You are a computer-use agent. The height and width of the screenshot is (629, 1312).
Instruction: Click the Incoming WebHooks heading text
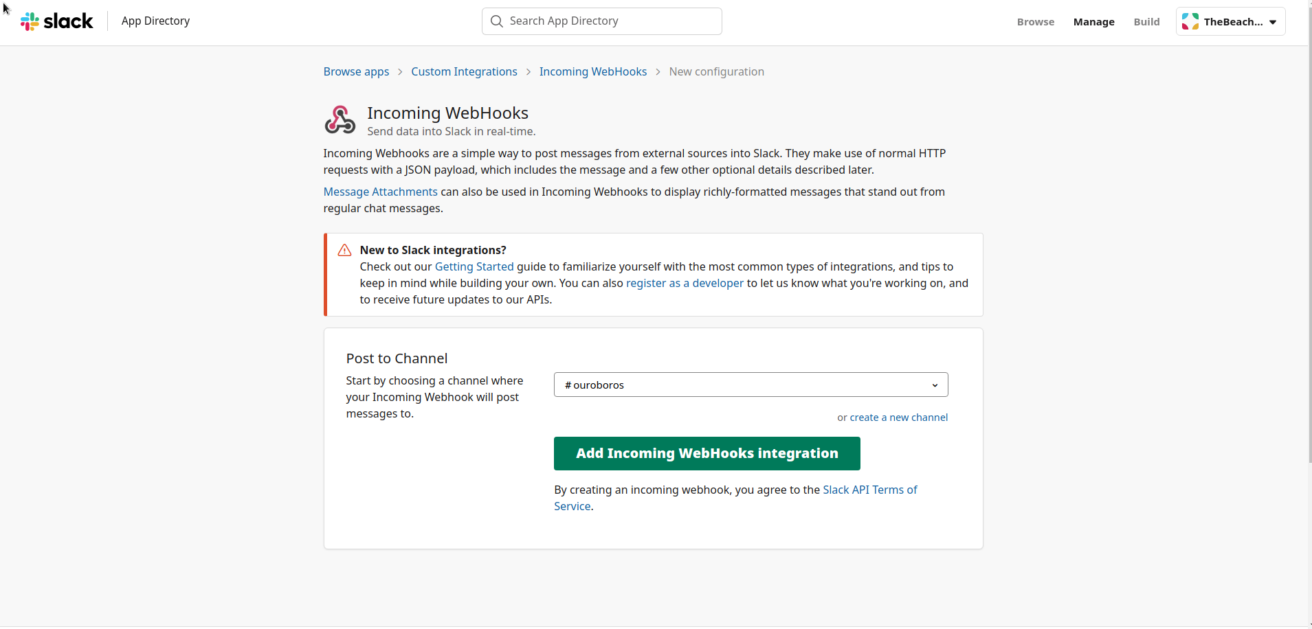pyautogui.click(x=447, y=113)
